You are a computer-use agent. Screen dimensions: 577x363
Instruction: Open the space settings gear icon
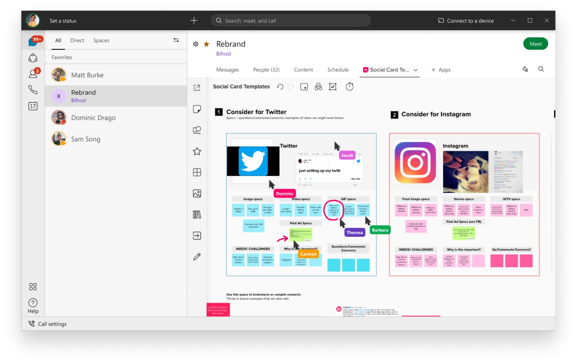pos(196,44)
